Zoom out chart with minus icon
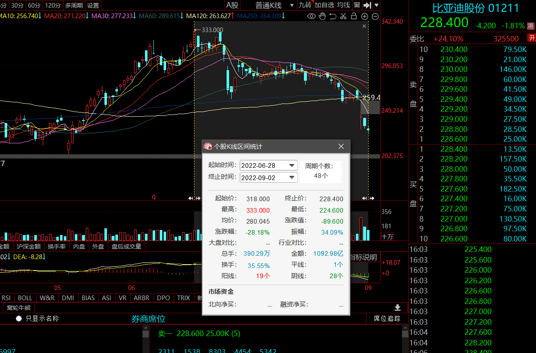 [x=375, y=16]
